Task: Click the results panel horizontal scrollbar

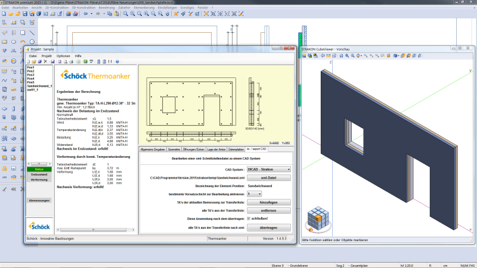Action: click(96, 230)
